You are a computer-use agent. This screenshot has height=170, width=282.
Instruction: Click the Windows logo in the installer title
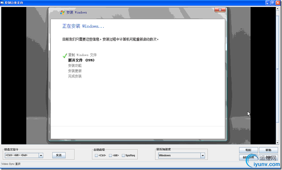(62, 12)
